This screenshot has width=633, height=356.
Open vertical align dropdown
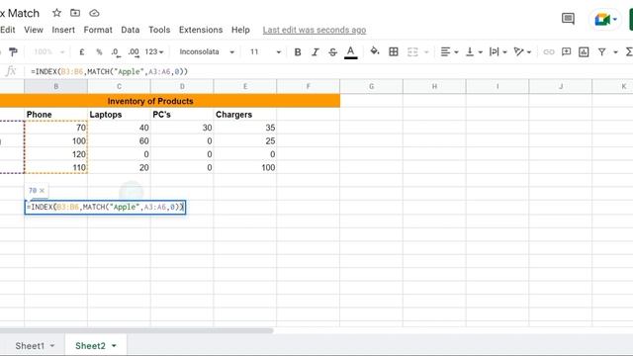[474, 51]
